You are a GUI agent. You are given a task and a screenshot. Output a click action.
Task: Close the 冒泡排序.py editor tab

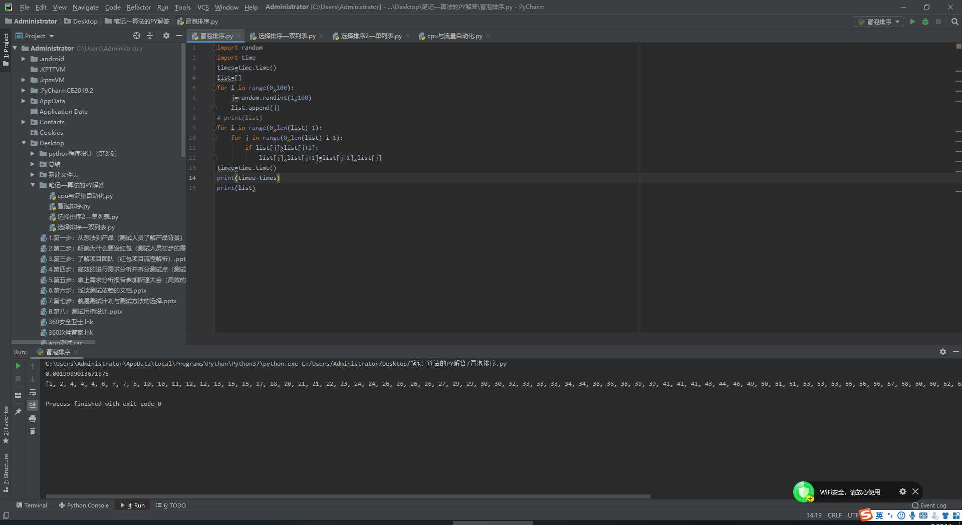tap(238, 36)
